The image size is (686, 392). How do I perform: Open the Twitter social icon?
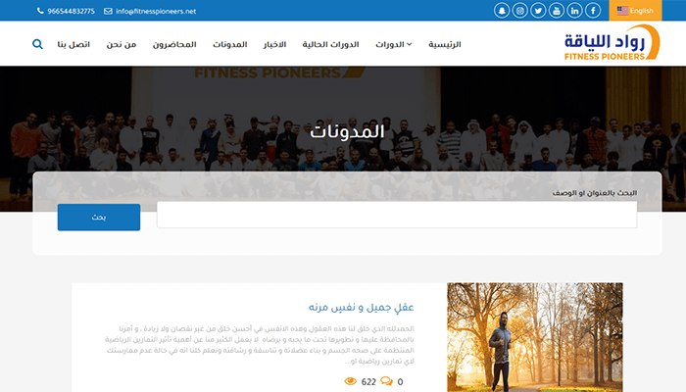tap(538, 11)
